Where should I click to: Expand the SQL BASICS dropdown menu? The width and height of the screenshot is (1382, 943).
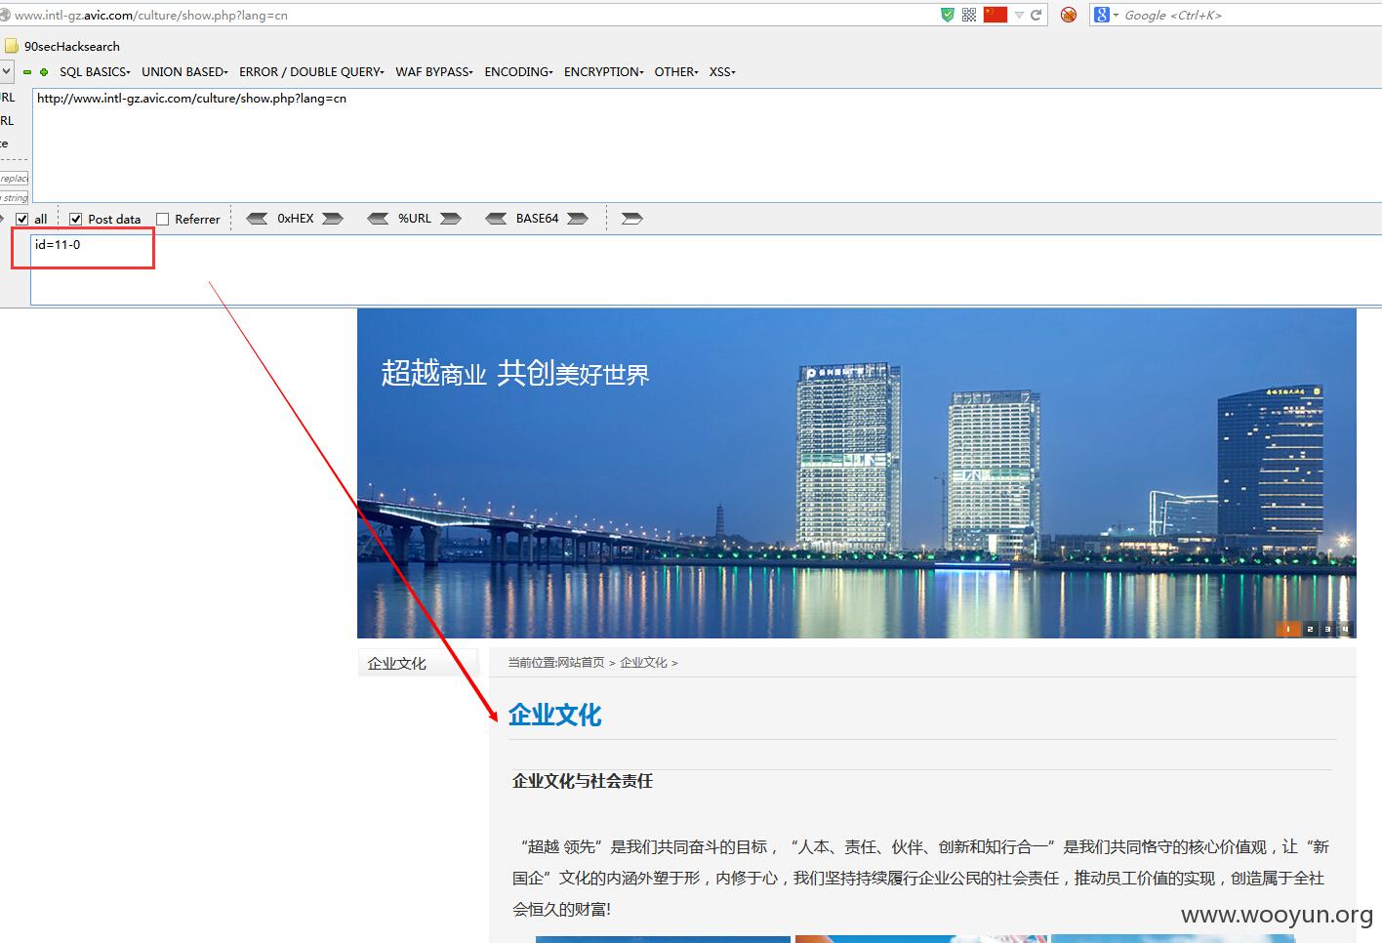[x=95, y=72]
